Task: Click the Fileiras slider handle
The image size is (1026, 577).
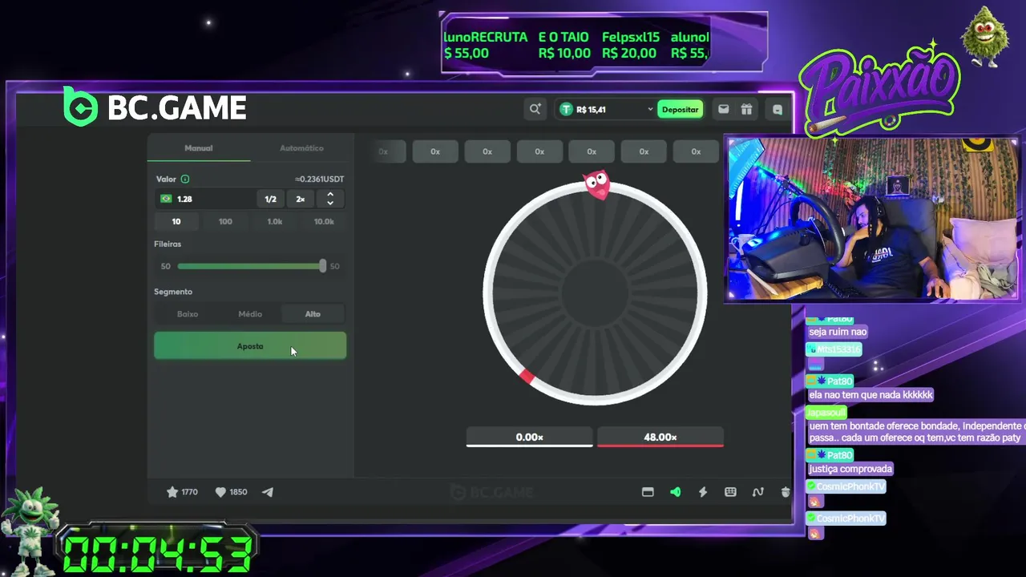Action: coord(322,266)
